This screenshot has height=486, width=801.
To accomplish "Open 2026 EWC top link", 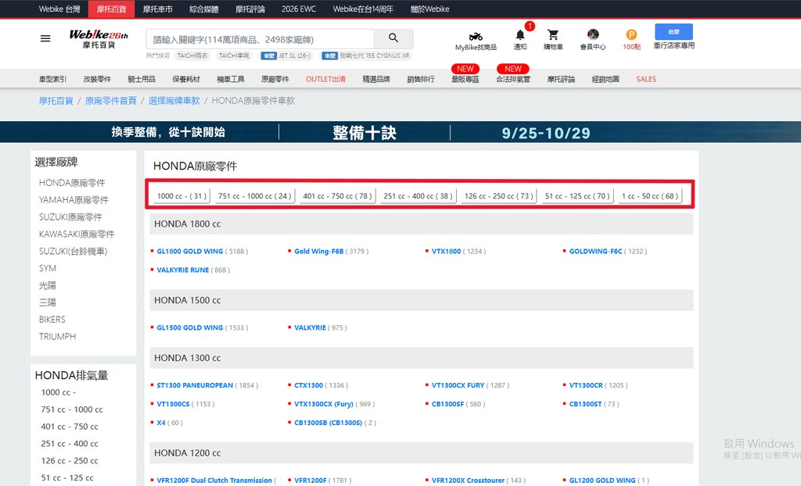I will coord(298,9).
